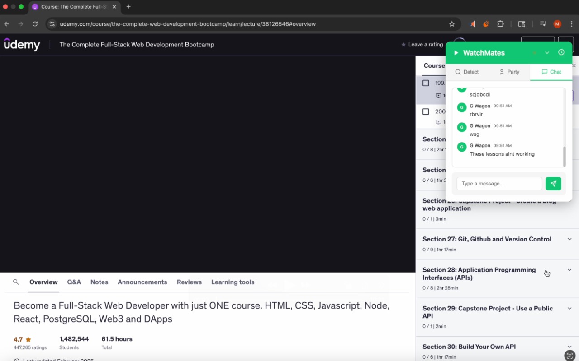Screen dimensions: 579x361
Task: Open the browser extensions puzzle icon
Action: tap(500, 24)
